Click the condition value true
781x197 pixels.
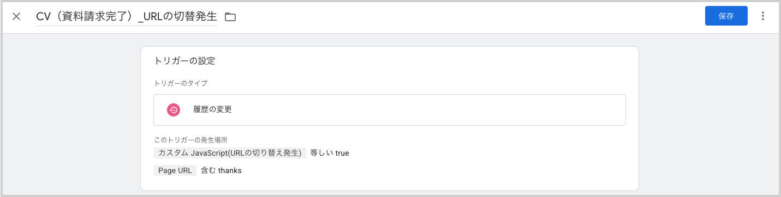click(342, 153)
